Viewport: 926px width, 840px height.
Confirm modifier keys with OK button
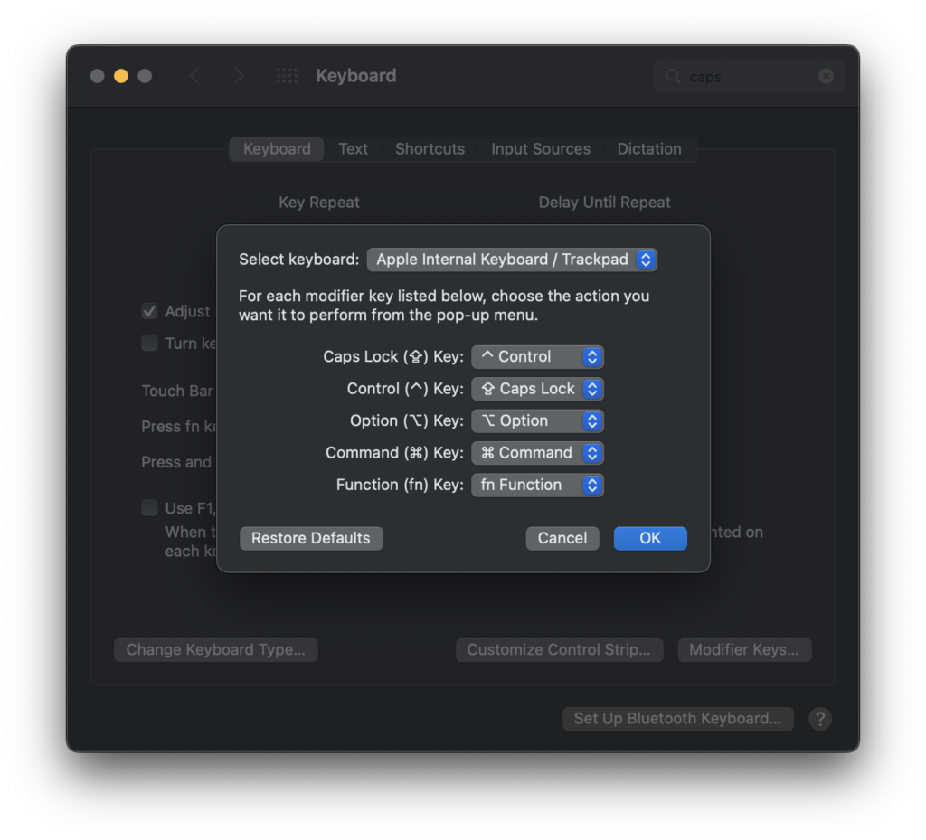(x=650, y=538)
